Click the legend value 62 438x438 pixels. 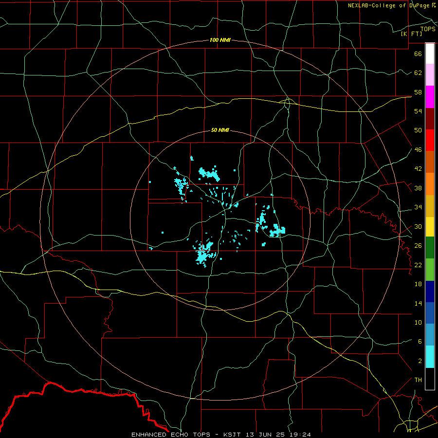coord(418,73)
